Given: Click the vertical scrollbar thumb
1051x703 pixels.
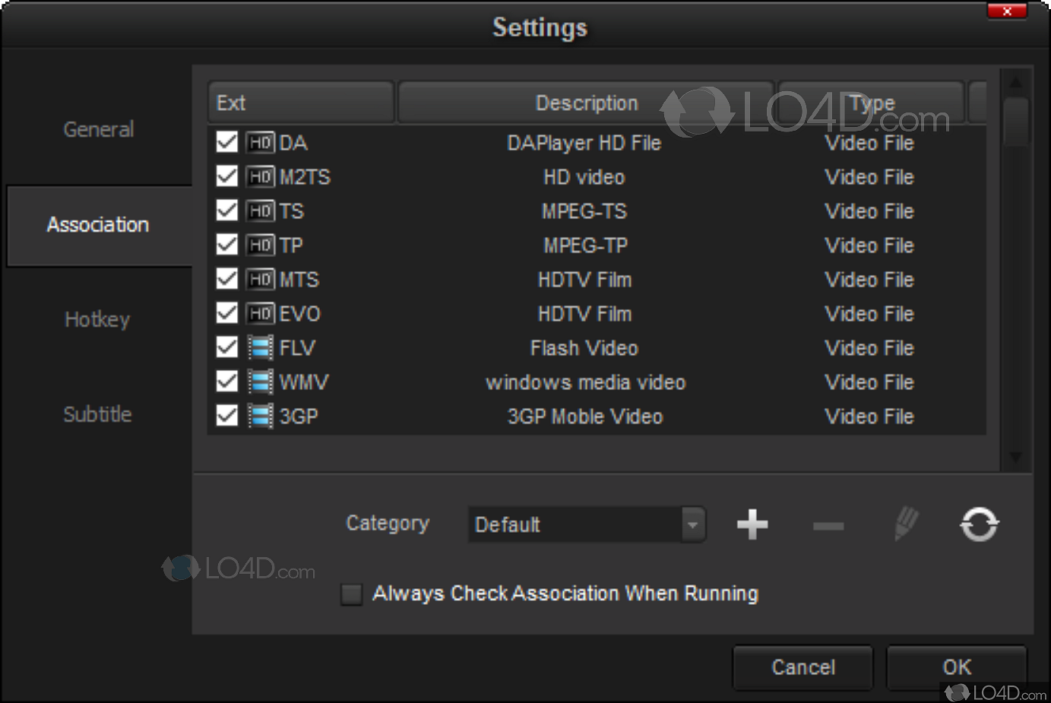Looking at the screenshot, I should 1016,122.
